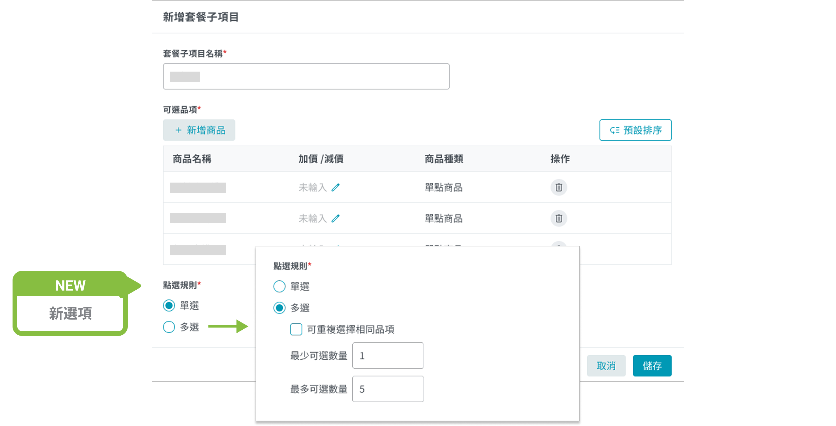Screen dimensions: 836x426
Task: Click 未輸入 price text in first row
Action: pyautogui.click(x=312, y=187)
